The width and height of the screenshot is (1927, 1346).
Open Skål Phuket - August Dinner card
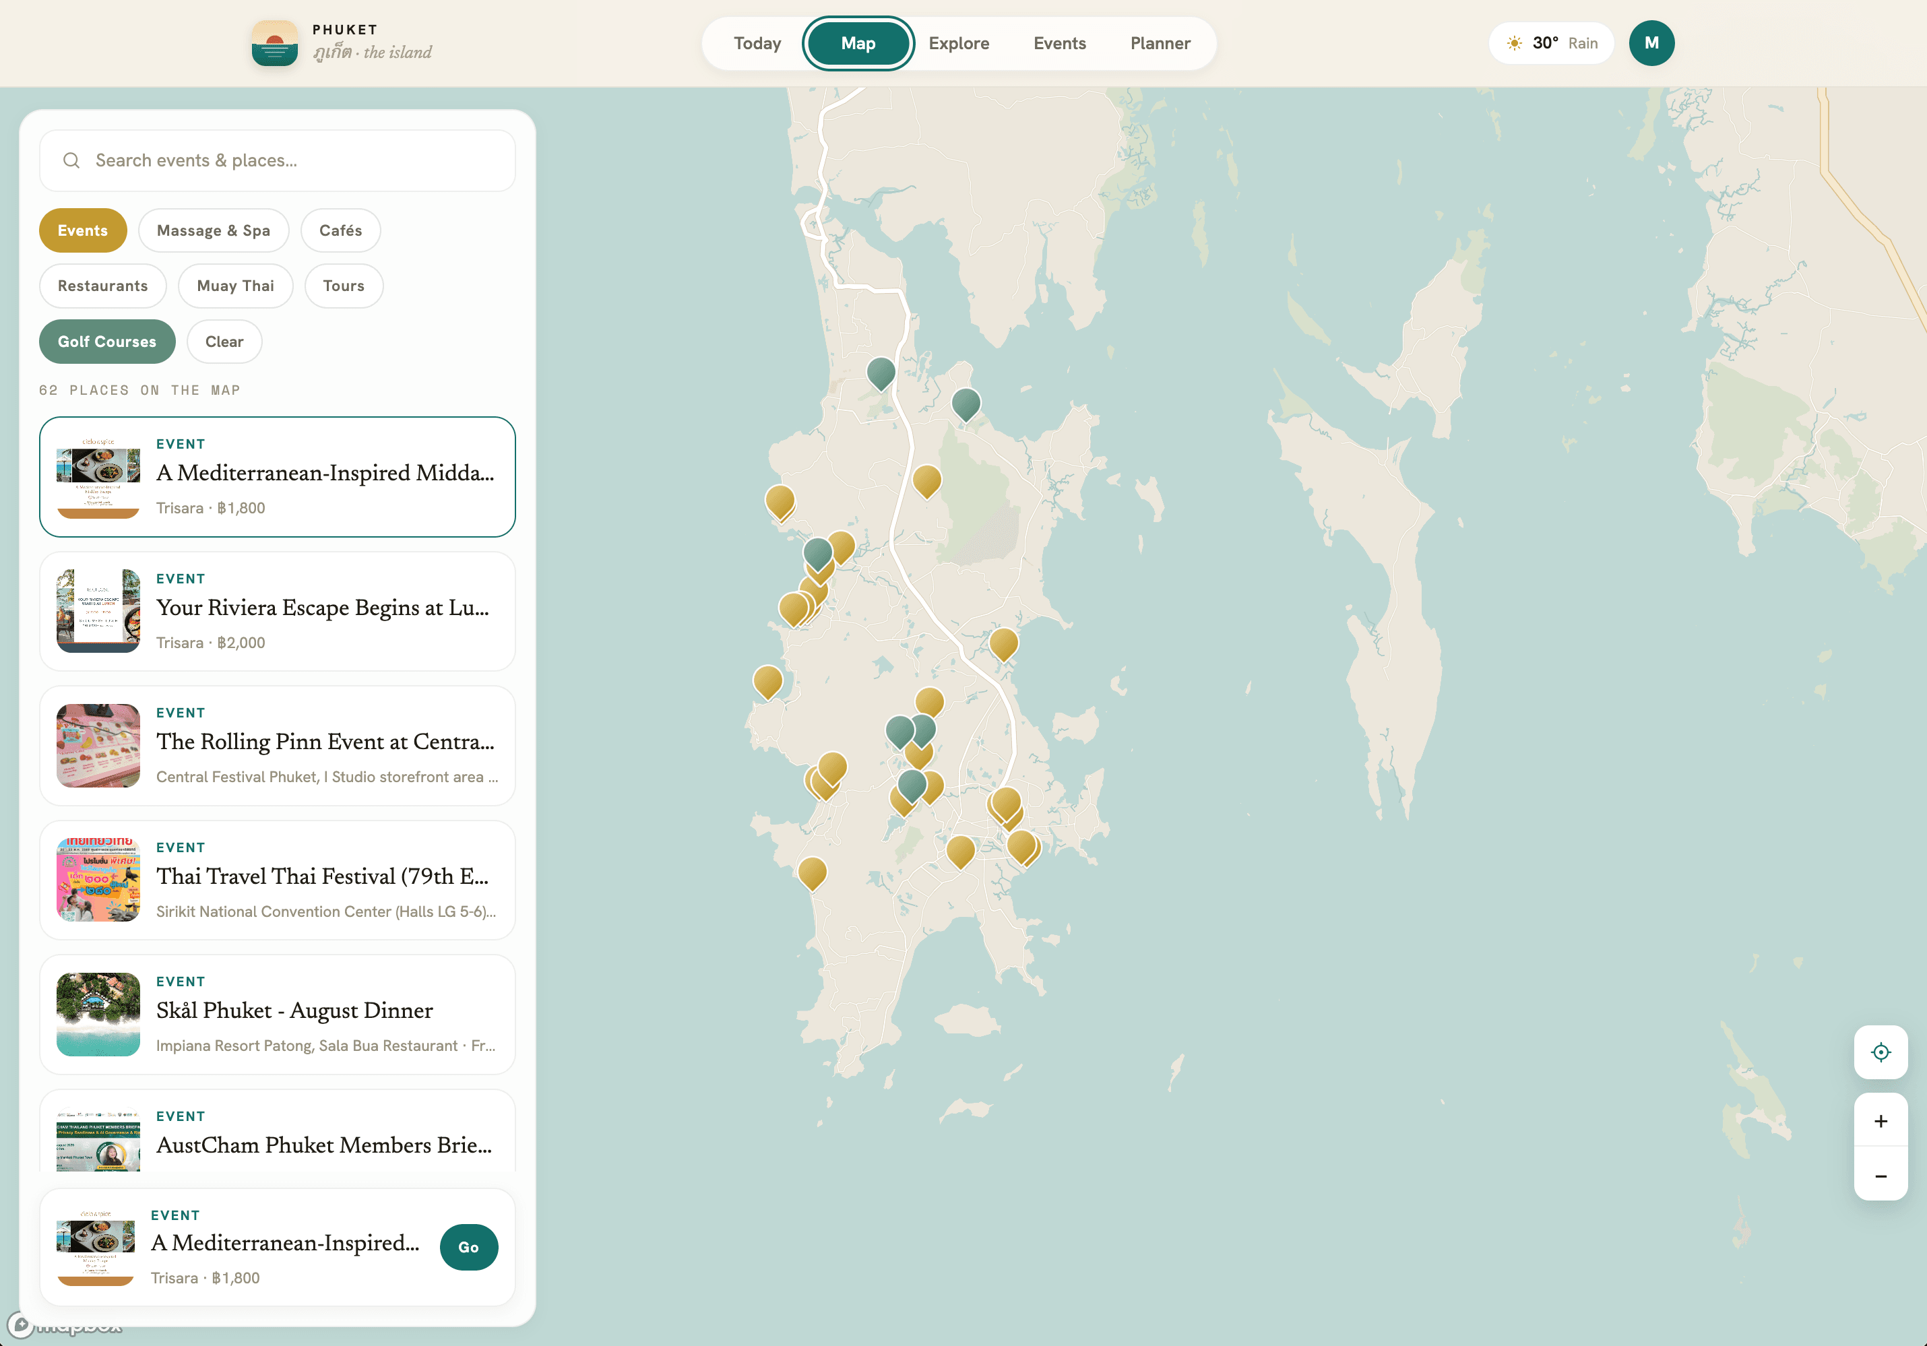(x=277, y=1014)
